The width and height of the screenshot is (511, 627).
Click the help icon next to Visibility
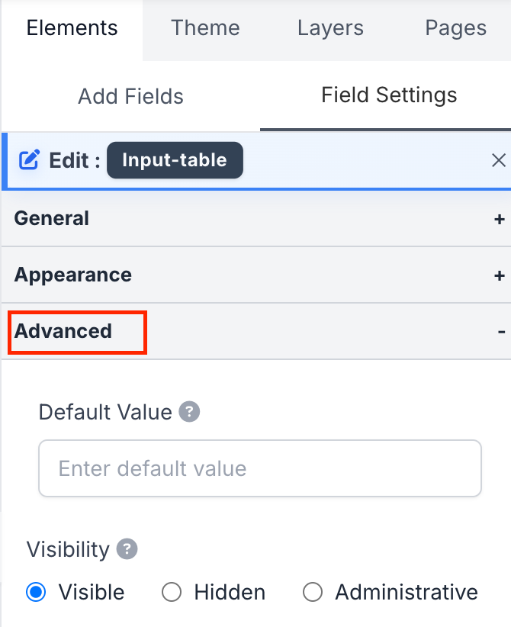(x=127, y=549)
